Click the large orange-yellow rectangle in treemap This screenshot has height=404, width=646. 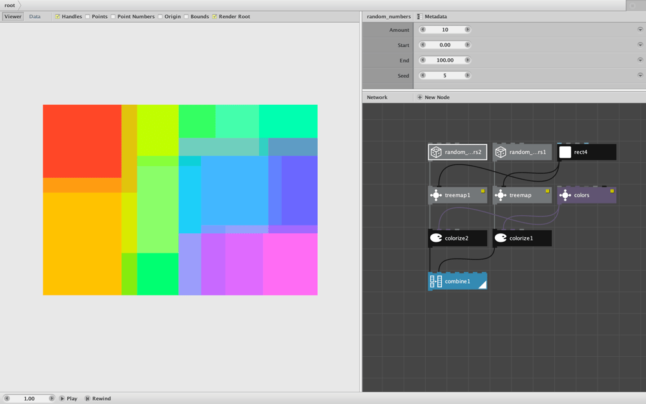click(x=82, y=244)
